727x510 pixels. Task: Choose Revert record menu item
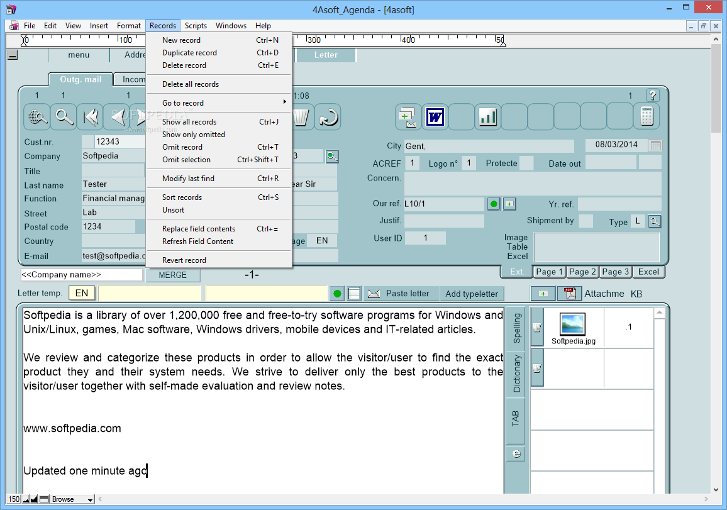point(219,260)
